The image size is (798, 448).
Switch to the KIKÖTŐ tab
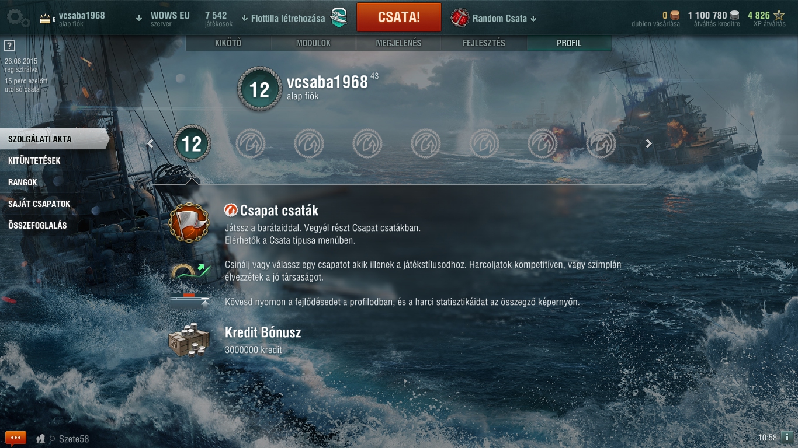(228, 43)
